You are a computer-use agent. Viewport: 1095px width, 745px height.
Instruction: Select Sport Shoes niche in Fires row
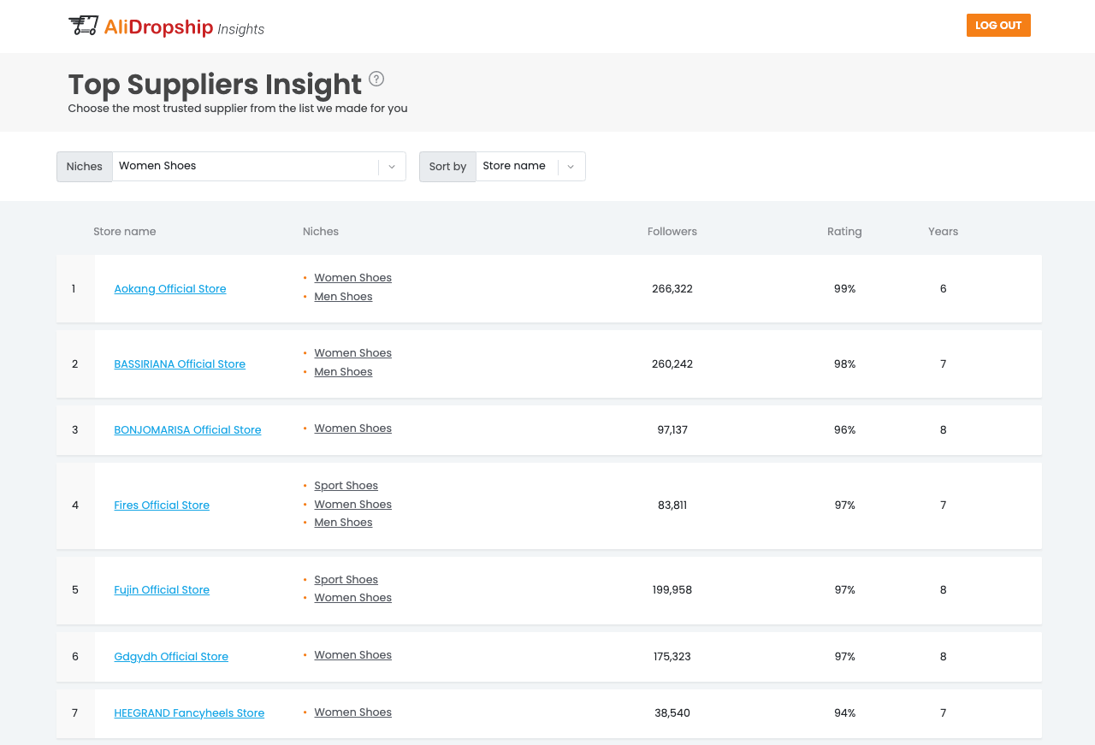pos(346,486)
